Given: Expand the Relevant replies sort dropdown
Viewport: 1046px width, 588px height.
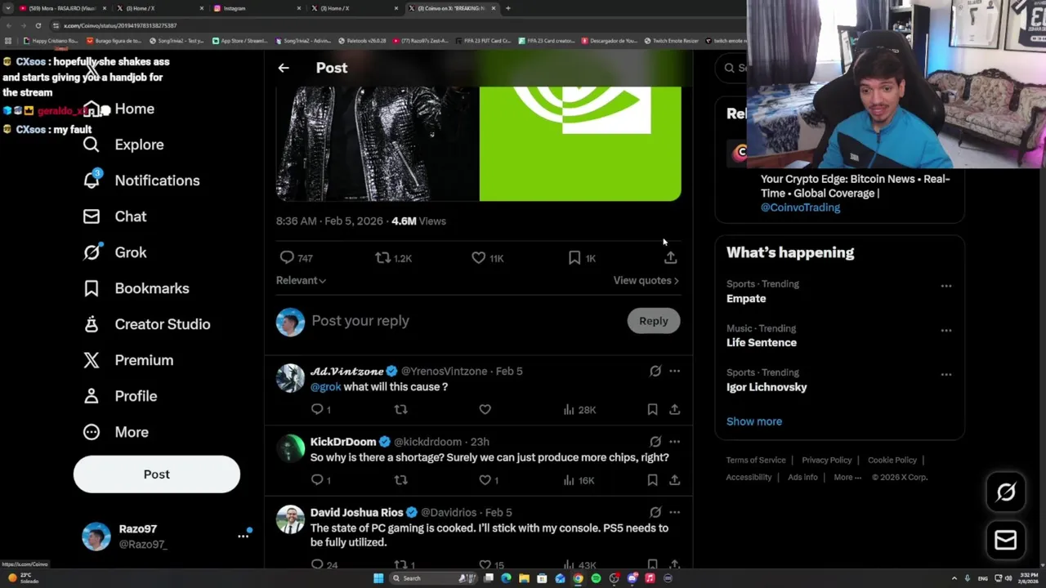Looking at the screenshot, I should 301,280.
